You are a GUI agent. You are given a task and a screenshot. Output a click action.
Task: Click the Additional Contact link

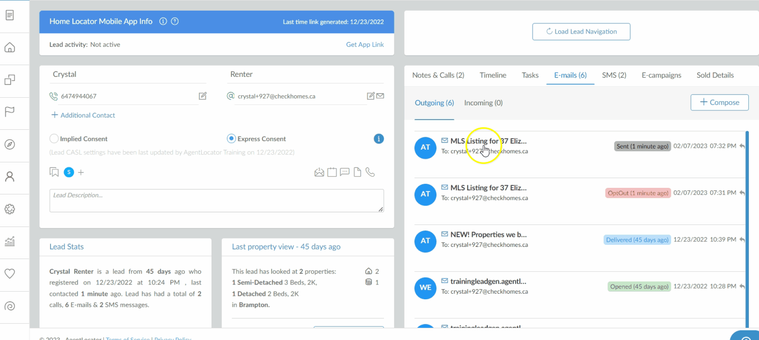[x=83, y=115]
